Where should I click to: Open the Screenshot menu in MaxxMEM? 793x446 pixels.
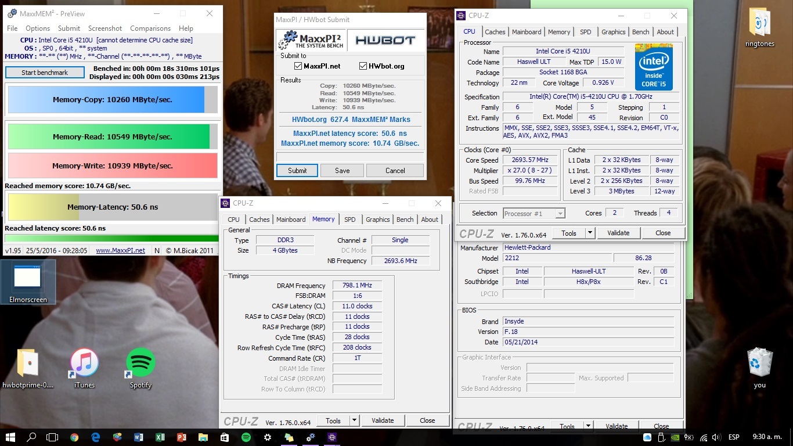tap(105, 28)
